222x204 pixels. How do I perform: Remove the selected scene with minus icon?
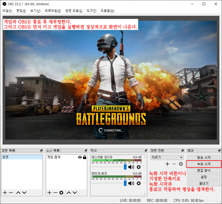(x=11, y=193)
